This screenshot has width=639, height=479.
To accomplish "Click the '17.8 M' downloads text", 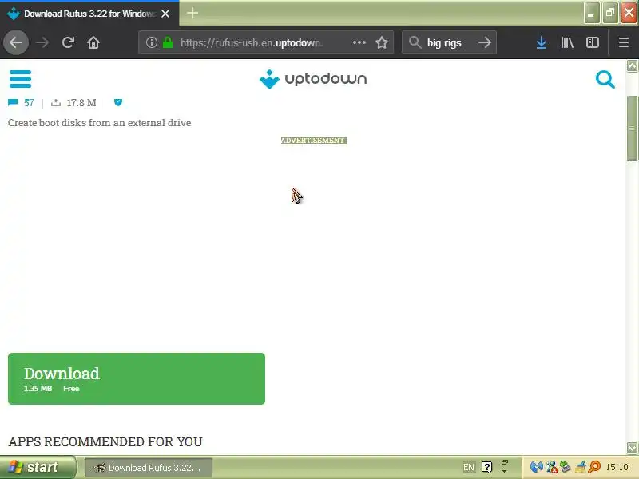I will [x=81, y=103].
